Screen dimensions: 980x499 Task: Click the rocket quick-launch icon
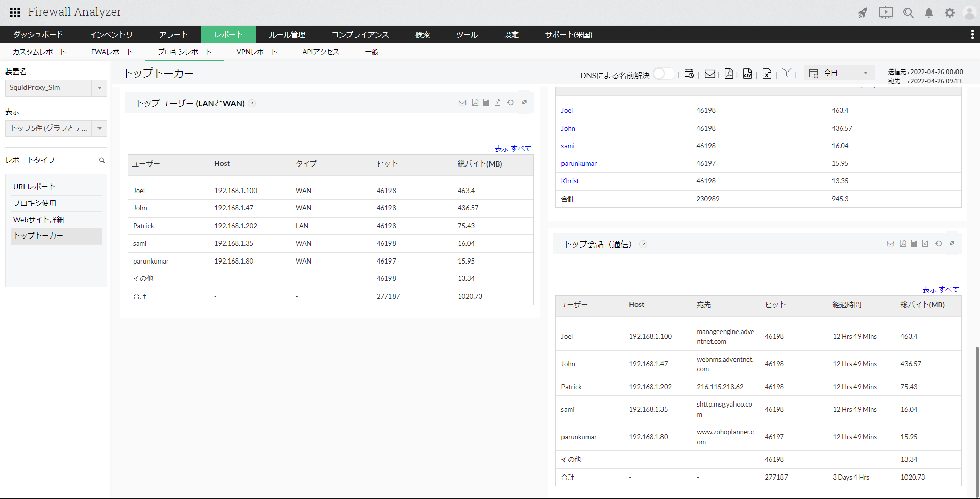pyautogui.click(x=863, y=13)
